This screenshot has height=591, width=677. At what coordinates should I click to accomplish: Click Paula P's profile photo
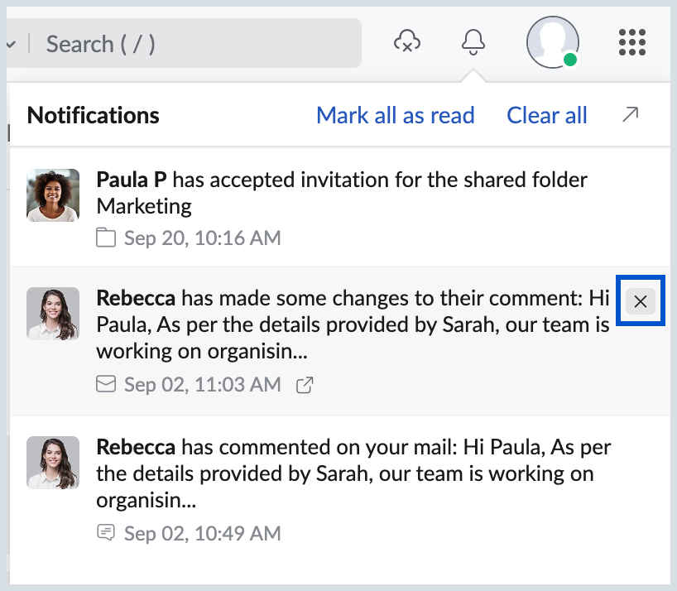(53, 195)
